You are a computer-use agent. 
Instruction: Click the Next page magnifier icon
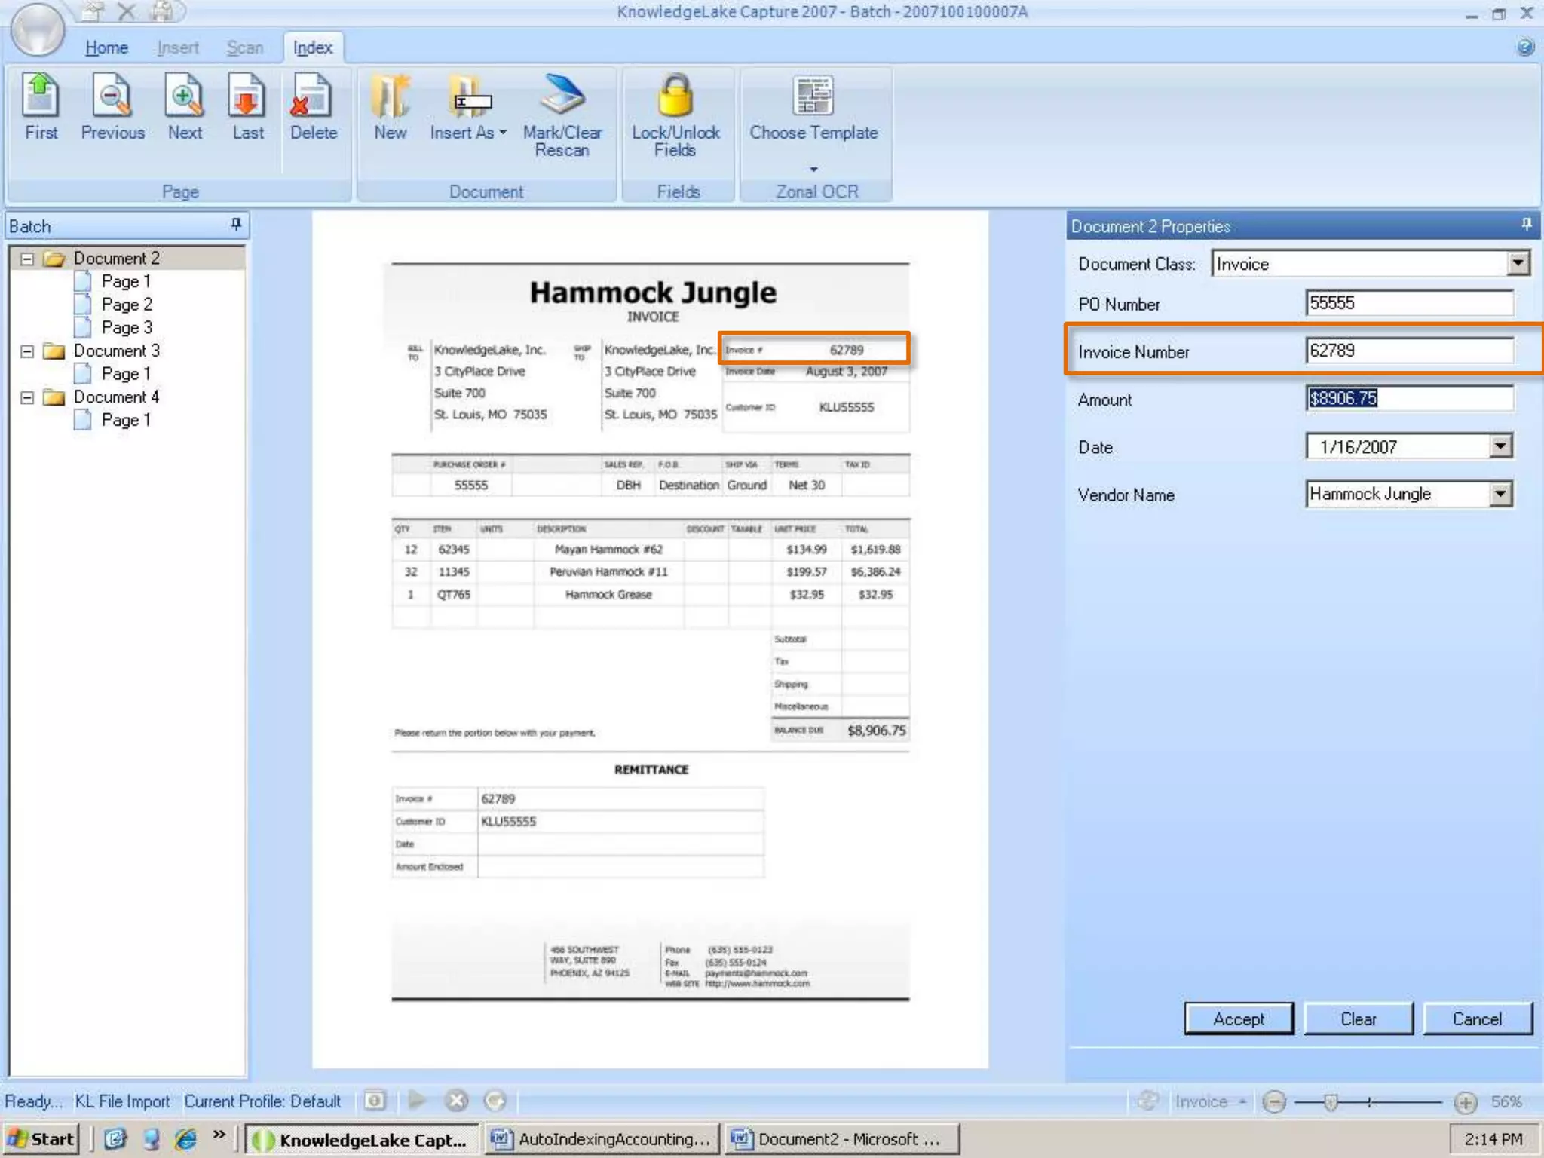[x=184, y=96]
